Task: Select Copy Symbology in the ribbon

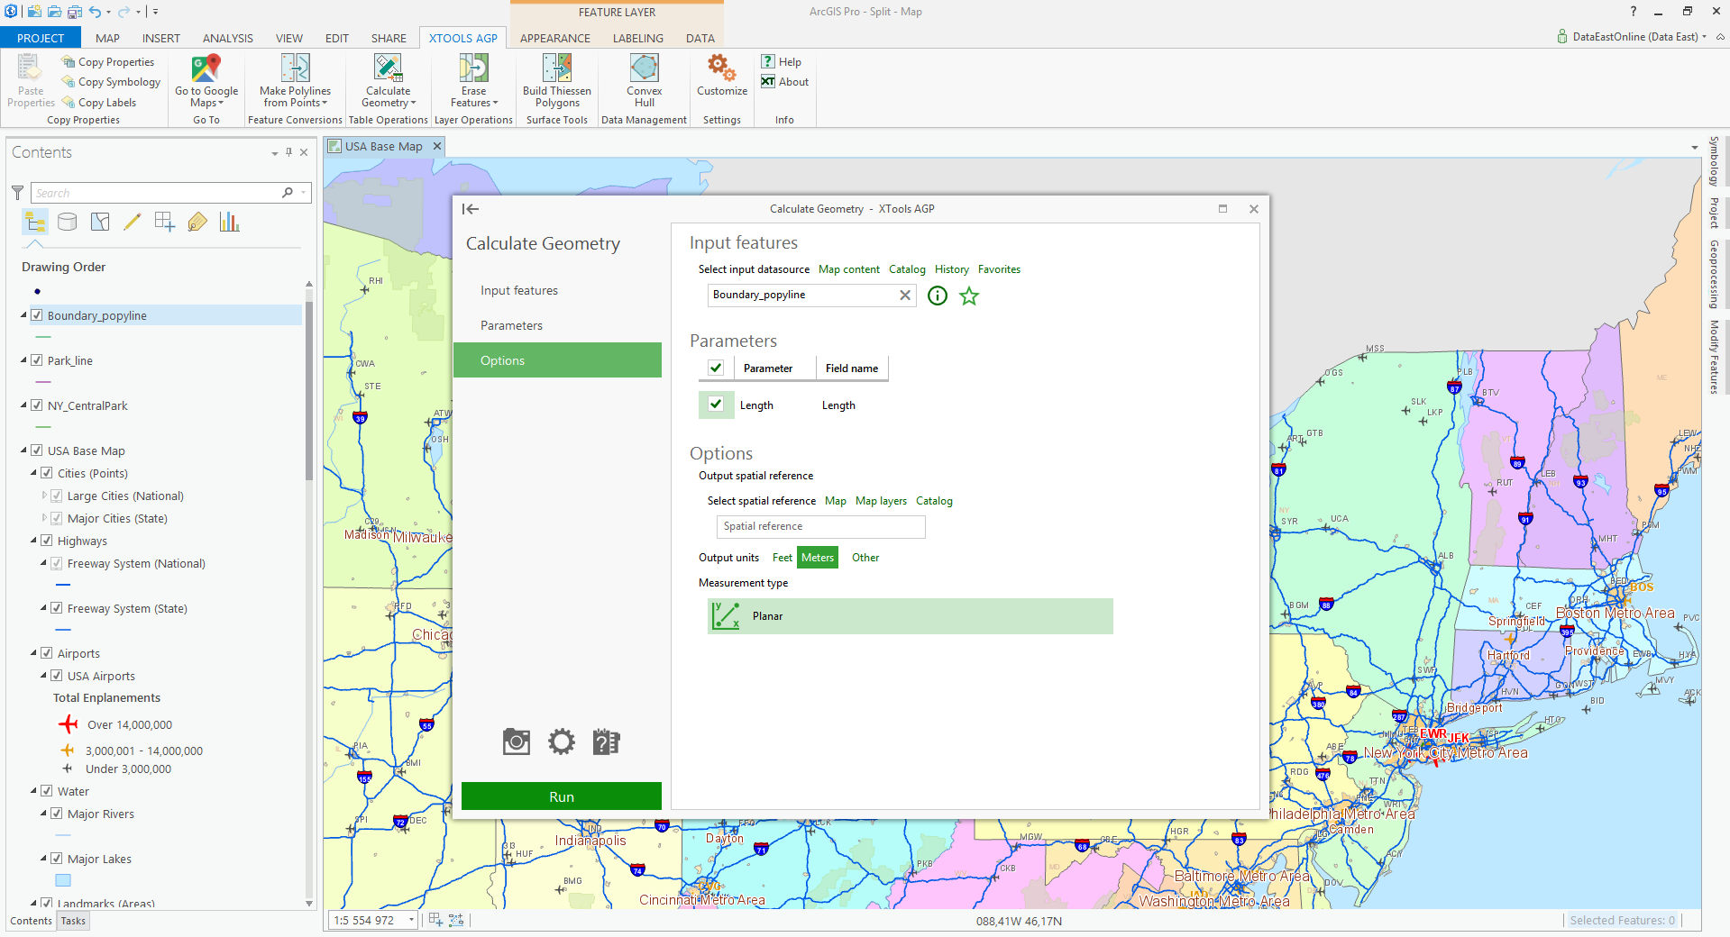Action: click(111, 82)
